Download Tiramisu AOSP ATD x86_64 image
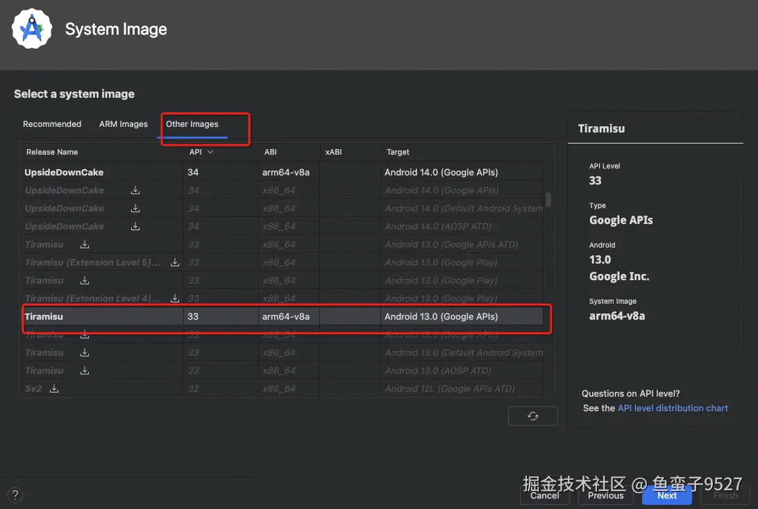Screen dimensions: 758x509 (x=85, y=370)
